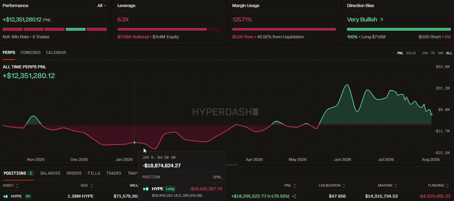Click the positions count badge '1'
This screenshot has height=201, width=454.
click(x=31, y=173)
